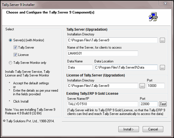Edit the Data Name field

click(x=80, y=67)
